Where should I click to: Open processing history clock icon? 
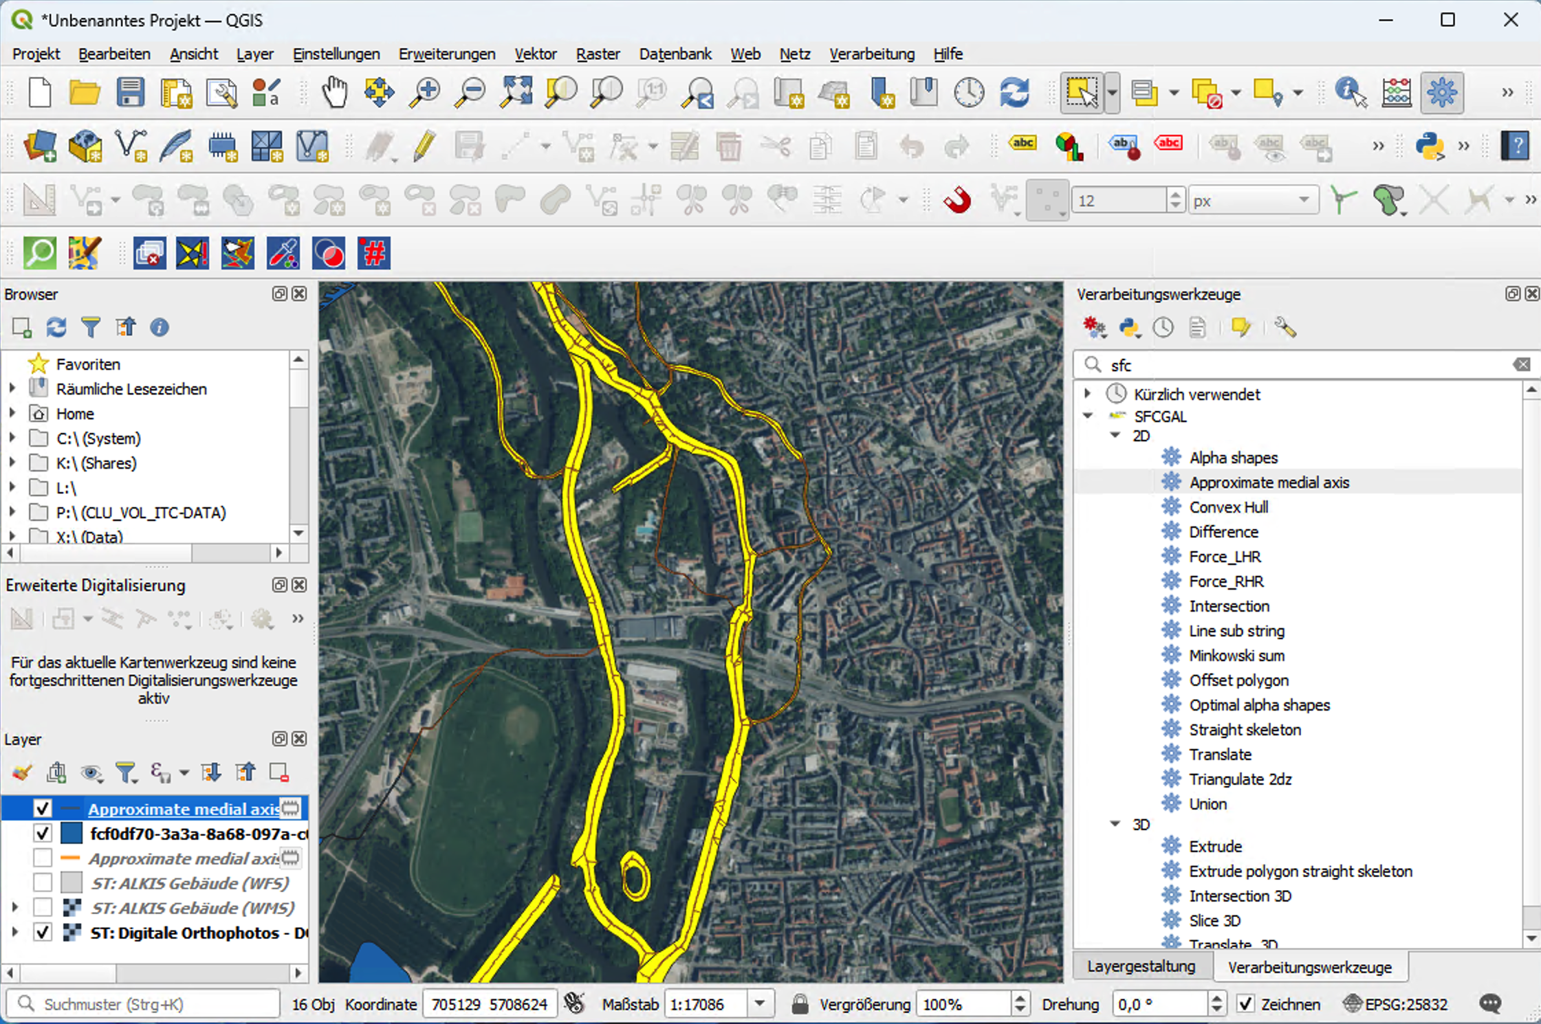point(1163,328)
